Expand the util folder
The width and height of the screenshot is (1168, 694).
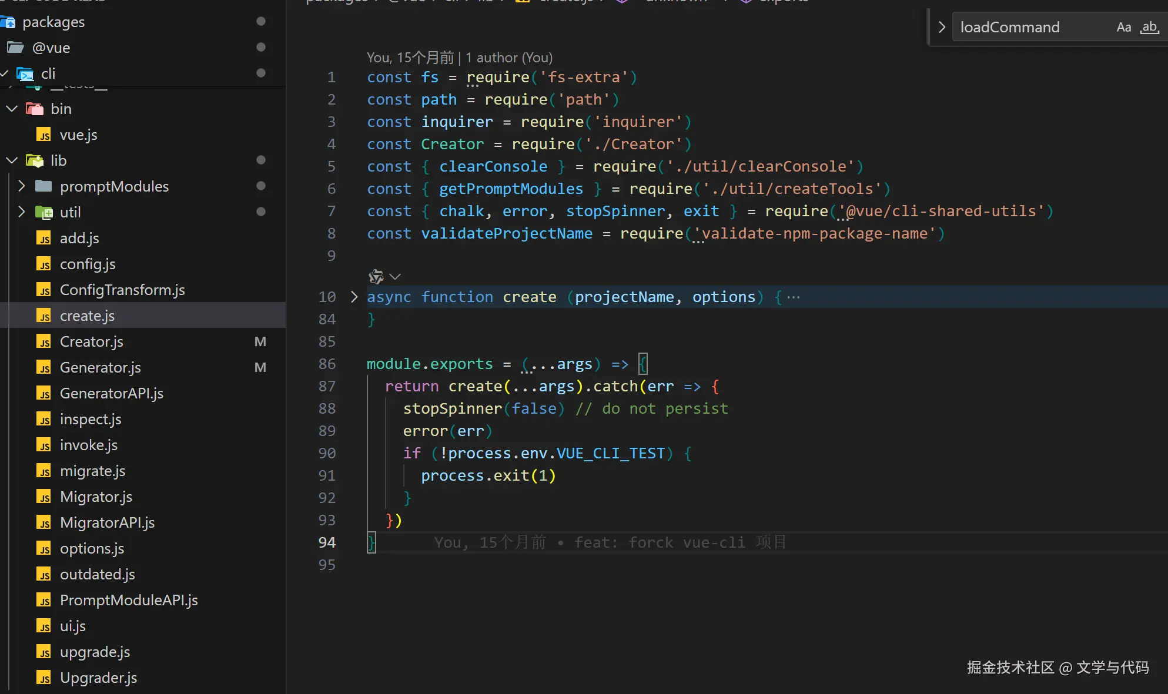click(x=22, y=212)
